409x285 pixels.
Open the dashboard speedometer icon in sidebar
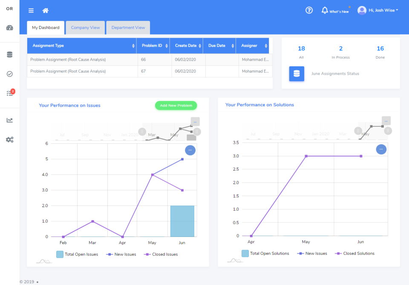9,27
